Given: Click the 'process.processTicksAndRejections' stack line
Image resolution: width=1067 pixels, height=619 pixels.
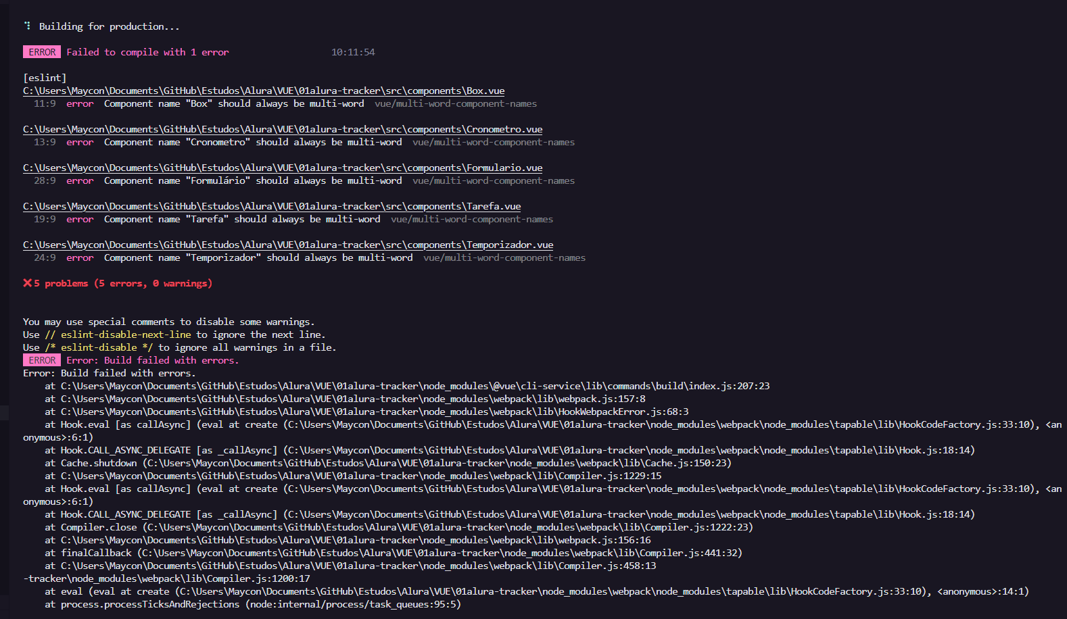Looking at the screenshot, I should (253, 604).
